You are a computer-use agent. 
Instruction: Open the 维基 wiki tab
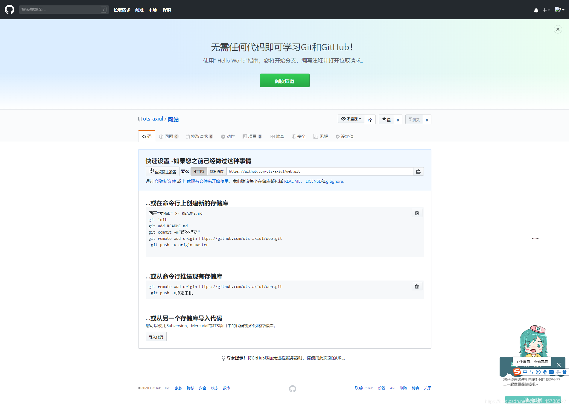pyautogui.click(x=277, y=136)
